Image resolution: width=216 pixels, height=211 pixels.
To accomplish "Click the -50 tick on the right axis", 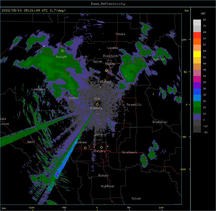I will click(x=184, y=137).
